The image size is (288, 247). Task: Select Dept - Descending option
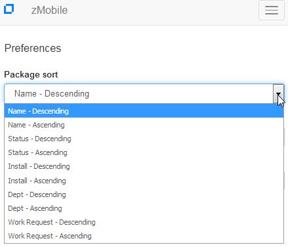144,194
